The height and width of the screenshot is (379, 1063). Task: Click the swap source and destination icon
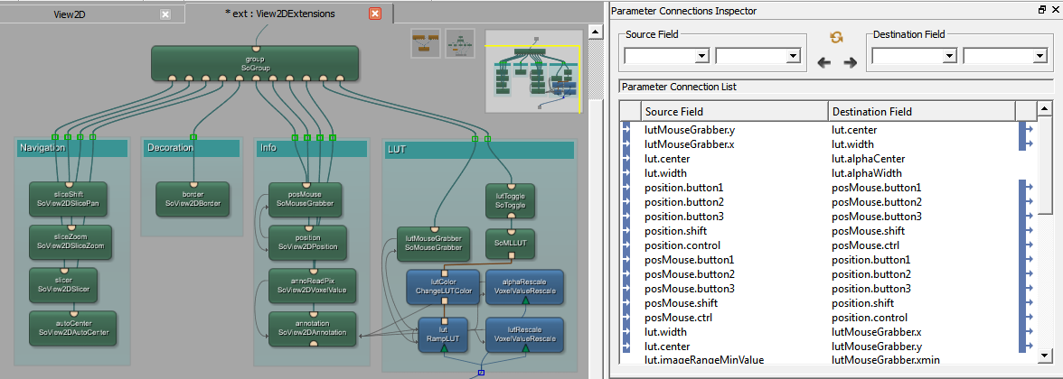pos(836,38)
